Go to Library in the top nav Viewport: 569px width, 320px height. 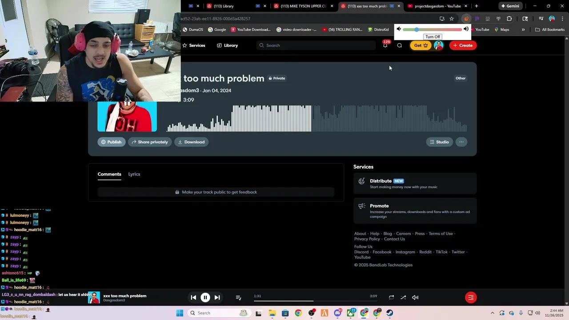(227, 45)
